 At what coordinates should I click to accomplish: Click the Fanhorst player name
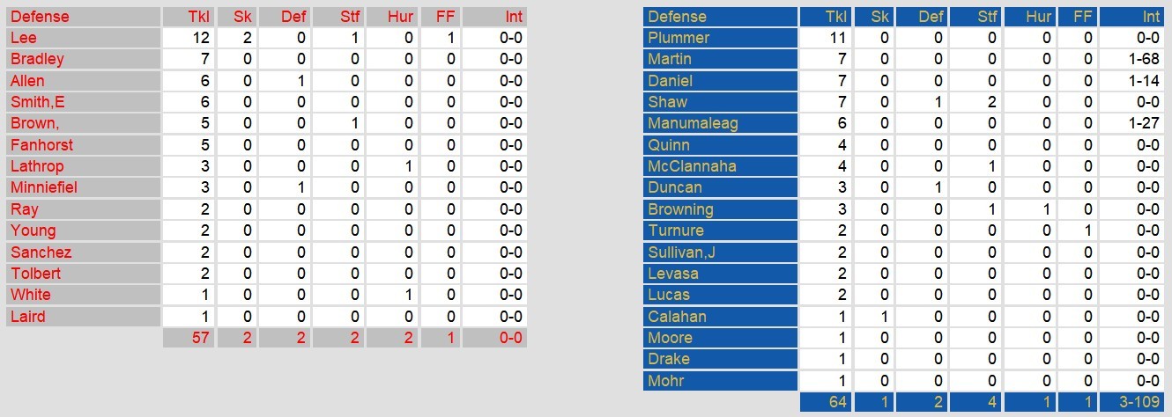tap(41, 145)
